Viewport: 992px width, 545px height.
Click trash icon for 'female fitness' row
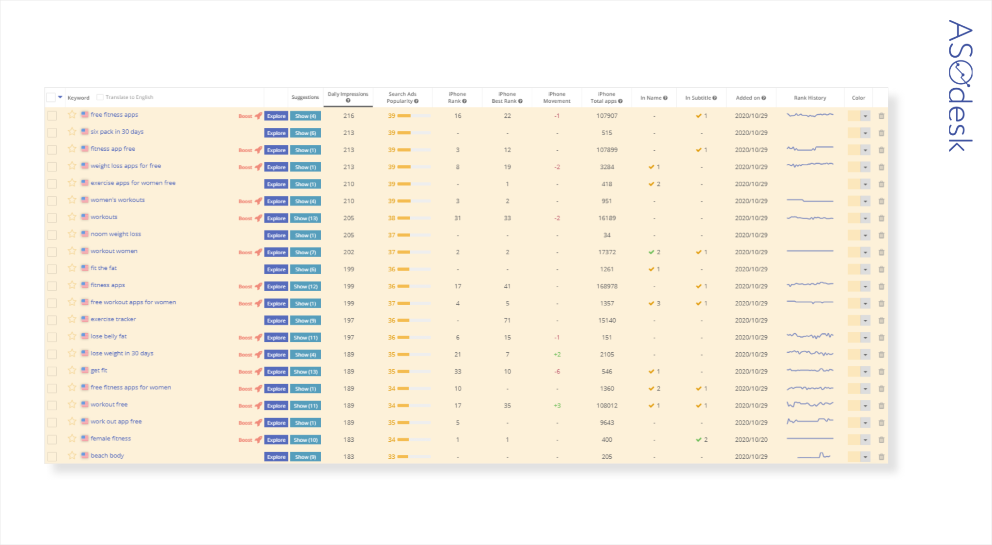[881, 440]
